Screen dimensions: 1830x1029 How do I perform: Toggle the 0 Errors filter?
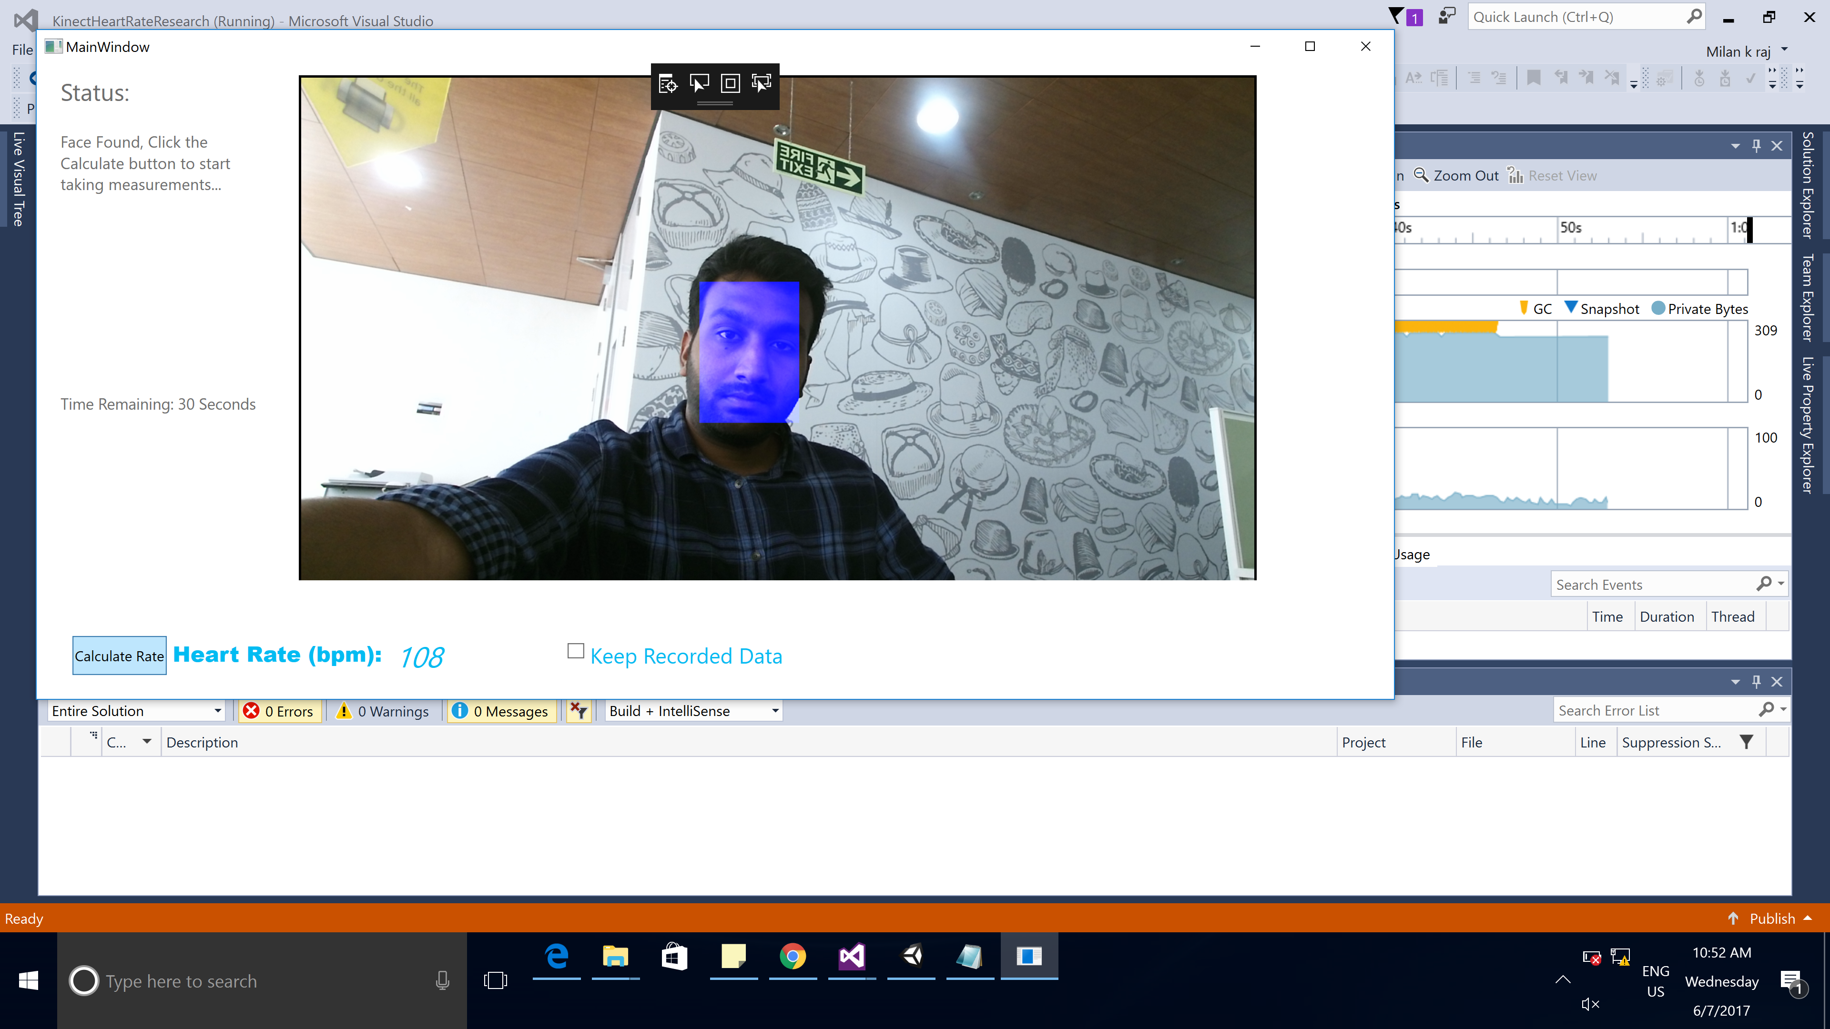tap(280, 711)
